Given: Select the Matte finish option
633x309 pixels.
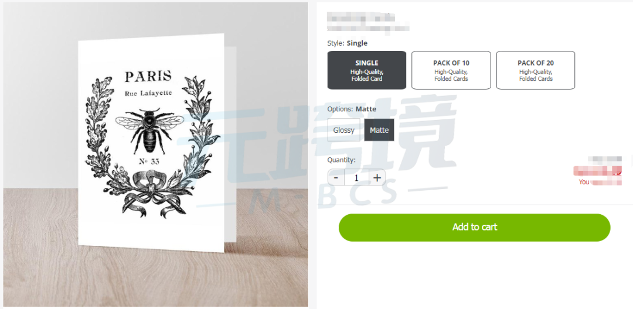Looking at the screenshot, I should 379,130.
